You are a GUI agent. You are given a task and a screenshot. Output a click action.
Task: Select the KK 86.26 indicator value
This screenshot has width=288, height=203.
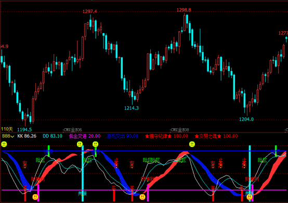(x=27, y=136)
